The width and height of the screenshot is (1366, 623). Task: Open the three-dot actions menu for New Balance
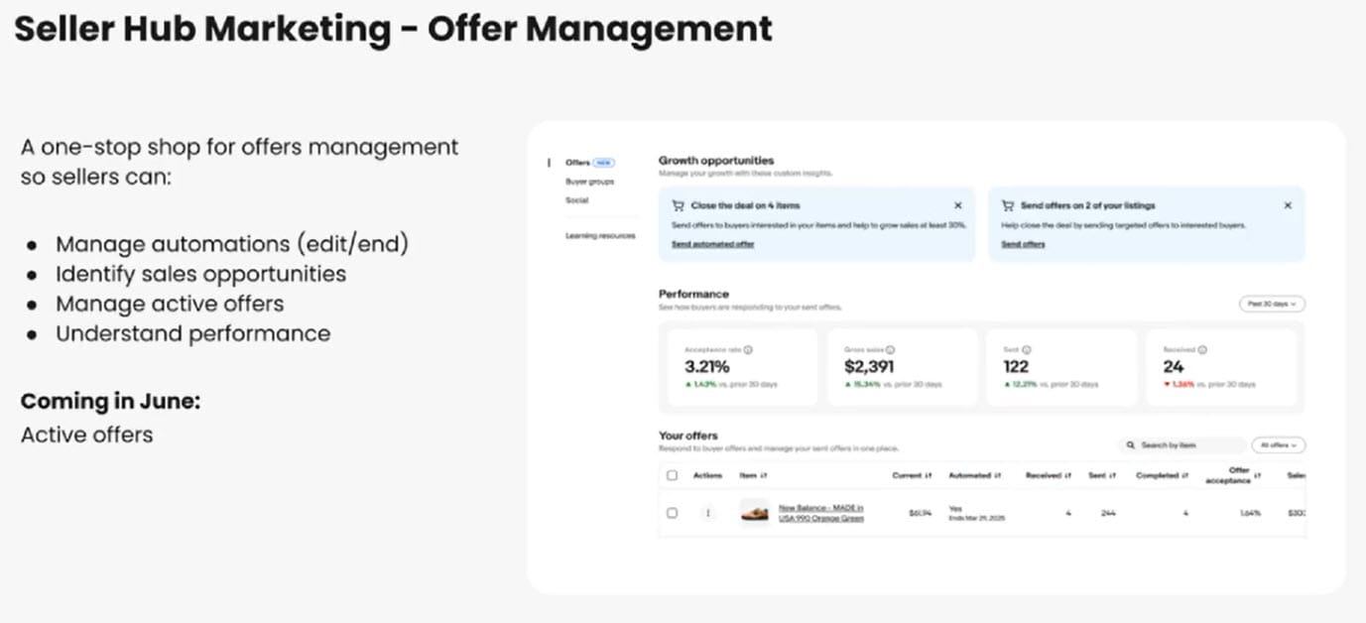click(x=707, y=513)
